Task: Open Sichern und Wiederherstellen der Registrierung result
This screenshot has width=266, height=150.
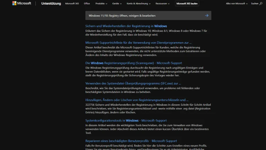Action: pos(126,26)
